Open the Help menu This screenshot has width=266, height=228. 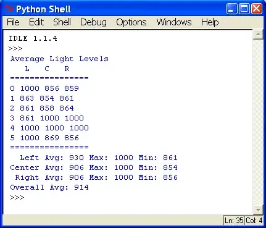(210, 22)
